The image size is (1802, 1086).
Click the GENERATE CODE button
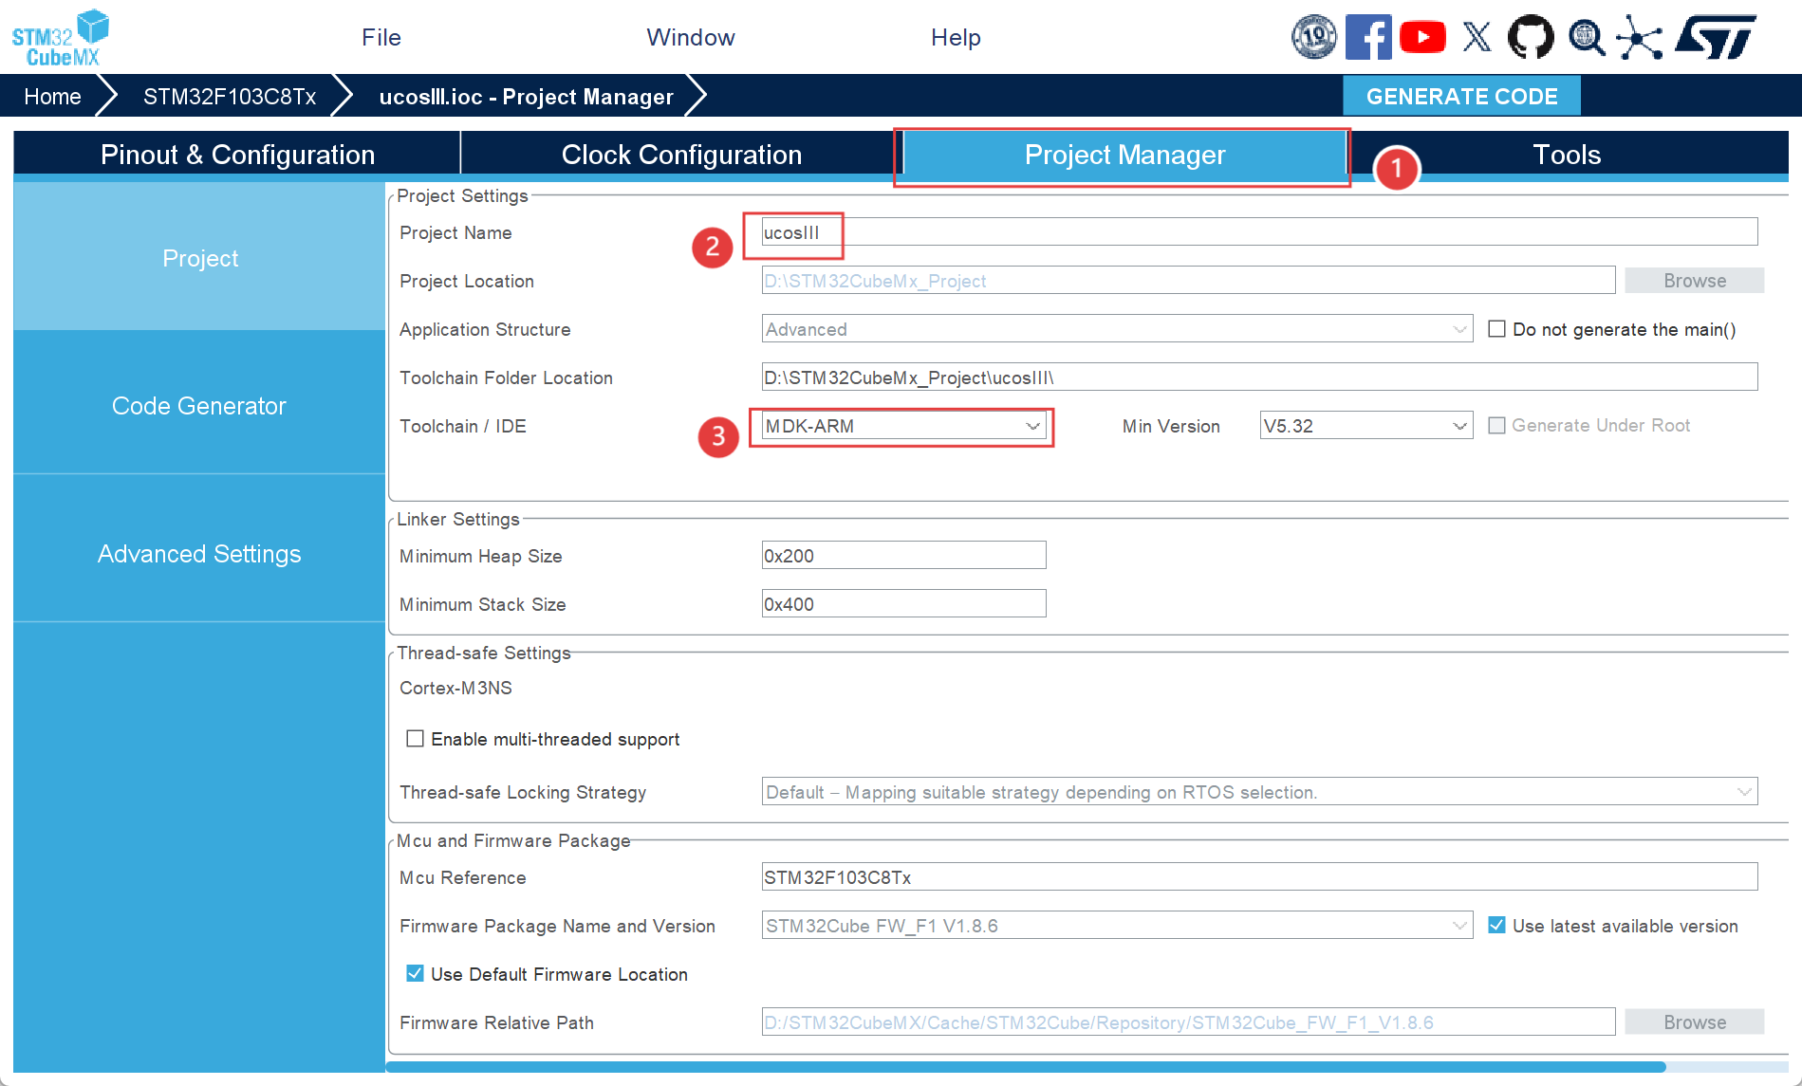pos(1461,96)
